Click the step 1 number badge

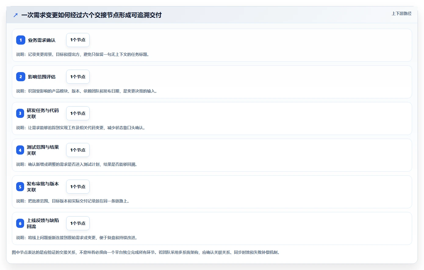(21, 40)
